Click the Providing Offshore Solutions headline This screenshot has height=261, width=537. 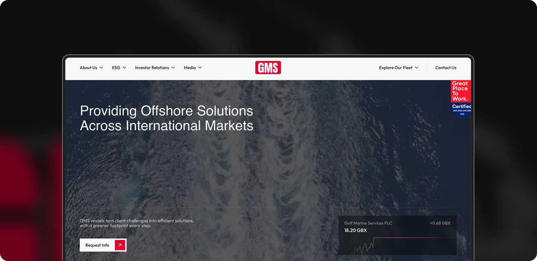166,118
